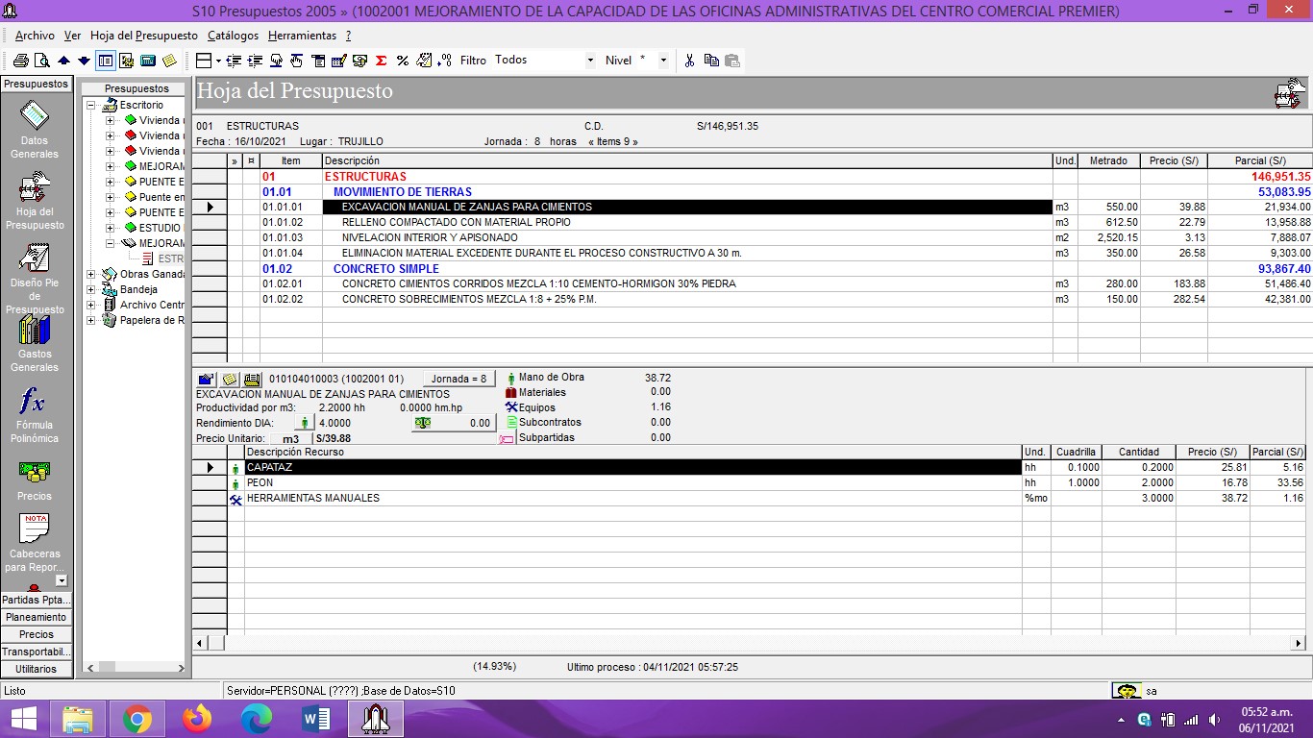Click the Copy icon in toolbar
Viewport: 1313px width, 738px height.
tap(711, 61)
